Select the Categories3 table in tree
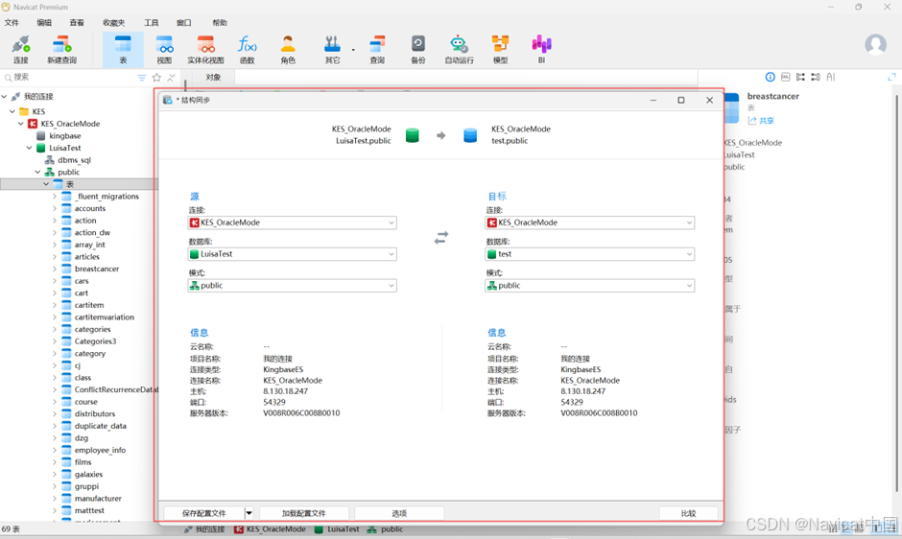This screenshot has height=539, width=902. pyautogui.click(x=95, y=341)
